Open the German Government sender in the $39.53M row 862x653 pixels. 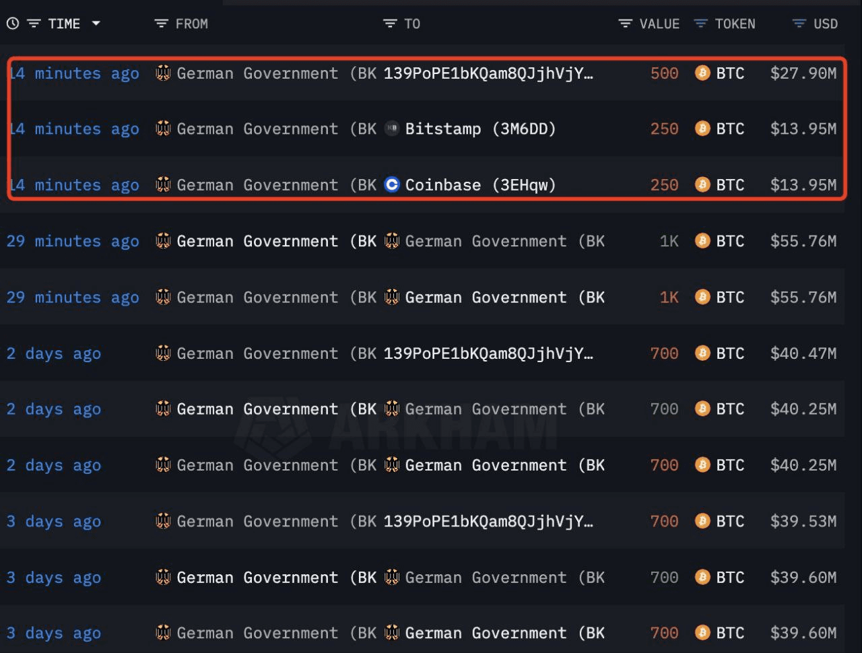pyautogui.click(x=276, y=521)
